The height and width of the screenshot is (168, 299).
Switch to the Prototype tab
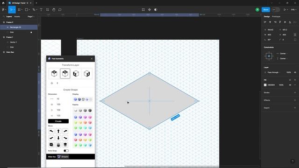pos(276,17)
